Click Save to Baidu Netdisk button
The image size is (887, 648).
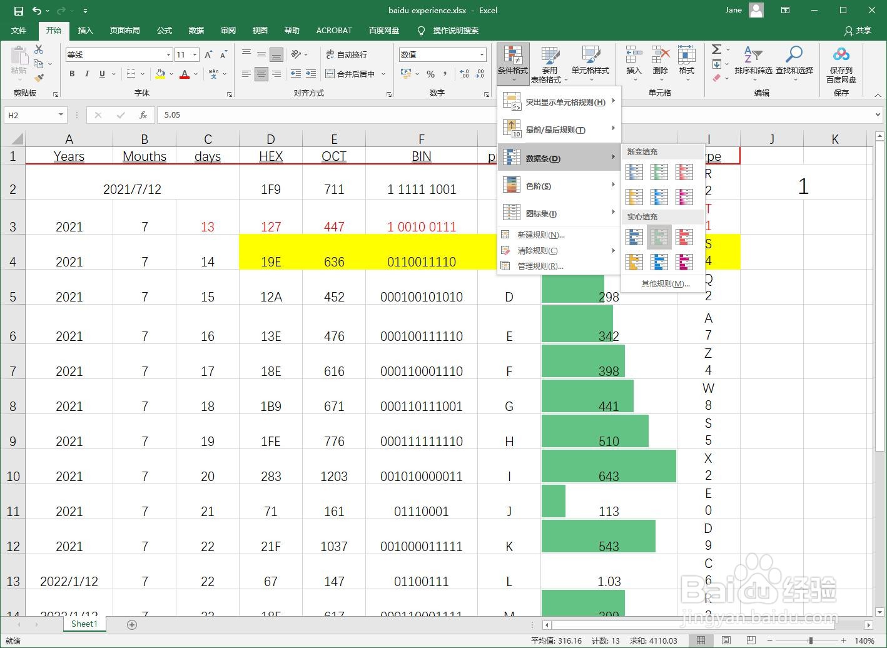tap(841, 64)
